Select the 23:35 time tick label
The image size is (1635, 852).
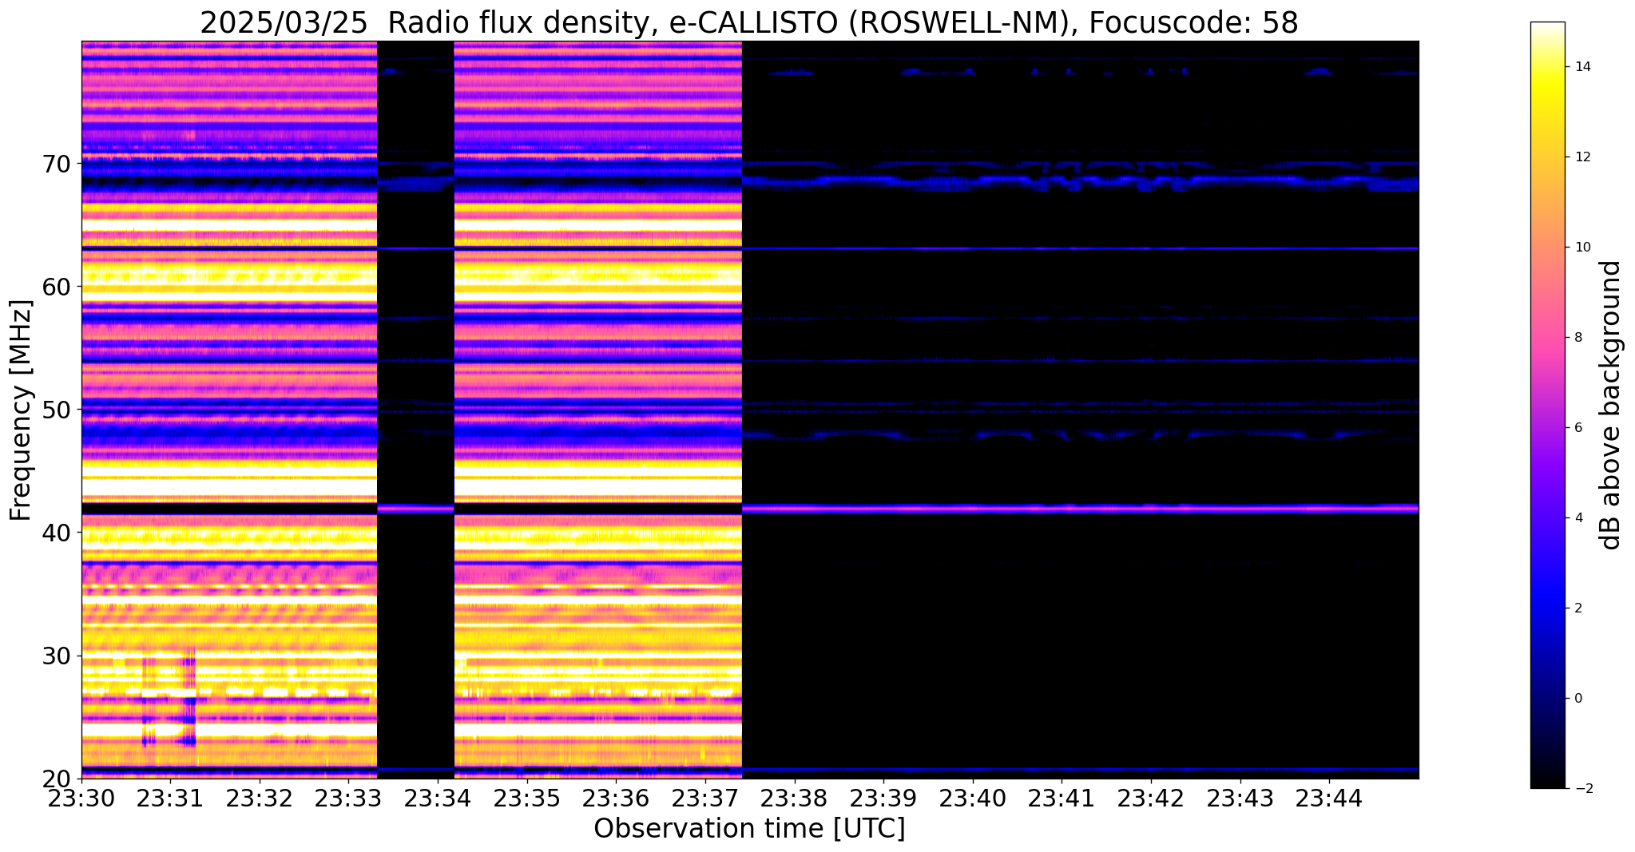[527, 798]
